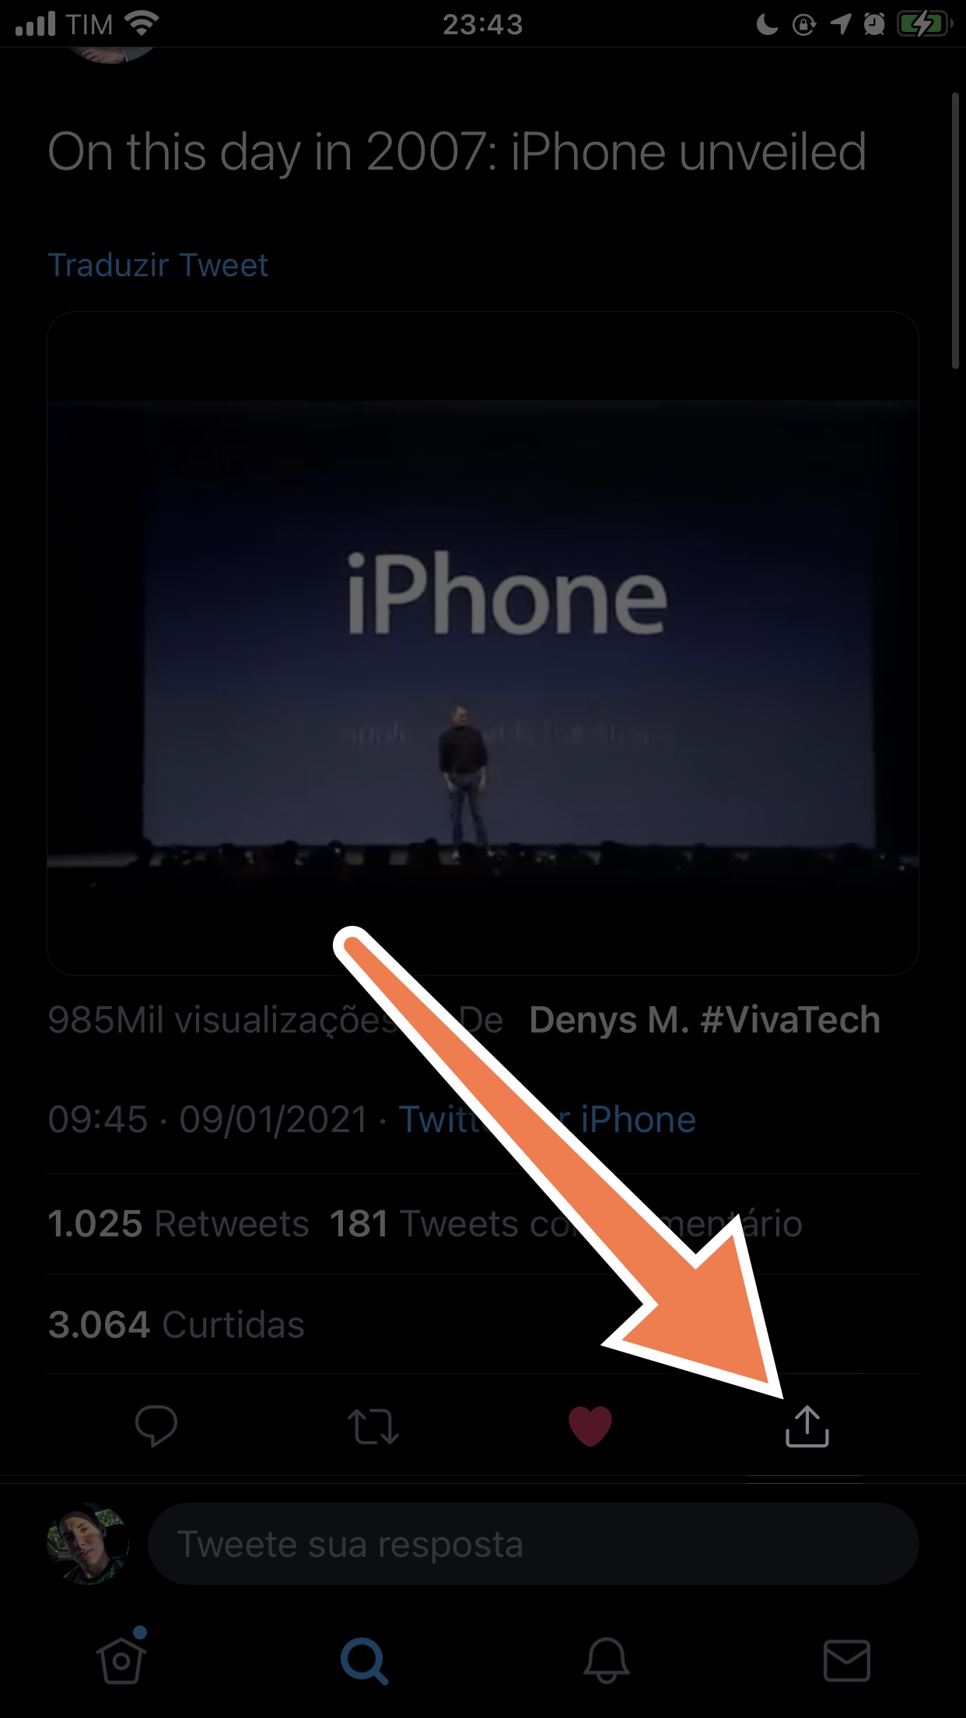Screen dimensions: 966x1718
Task: Play the iPhone keynote video
Action: 483,643
